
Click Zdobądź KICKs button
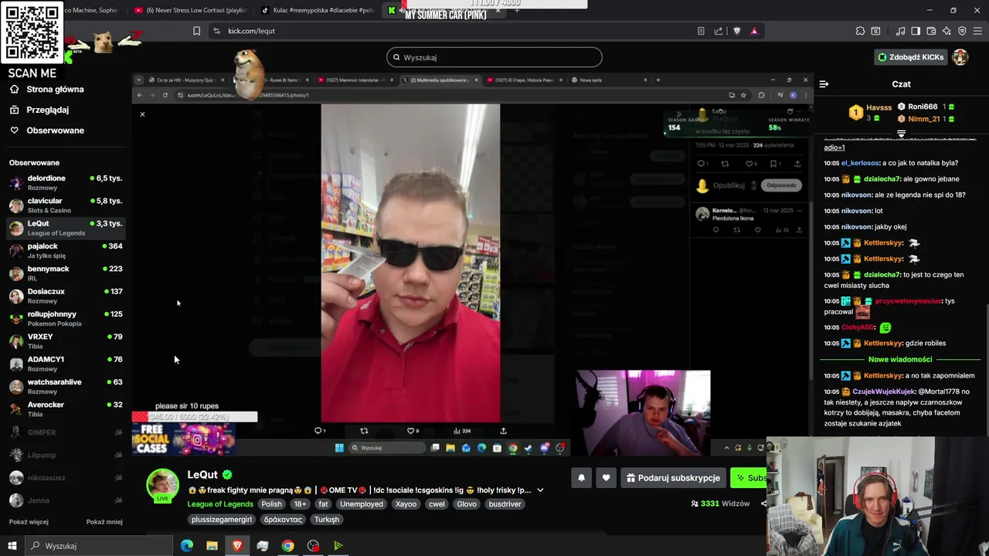click(x=912, y=57)
